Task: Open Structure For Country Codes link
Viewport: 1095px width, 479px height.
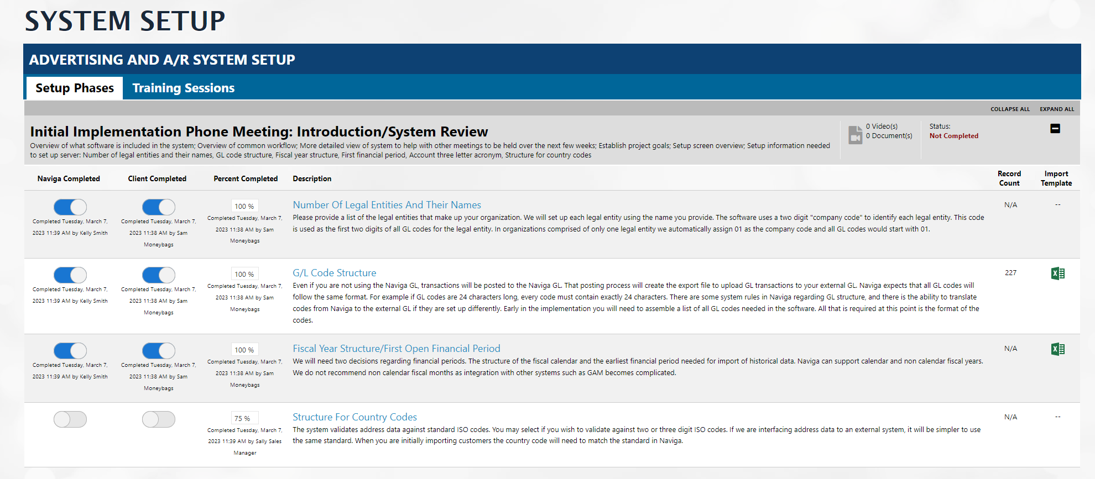Action: point(354,417)
